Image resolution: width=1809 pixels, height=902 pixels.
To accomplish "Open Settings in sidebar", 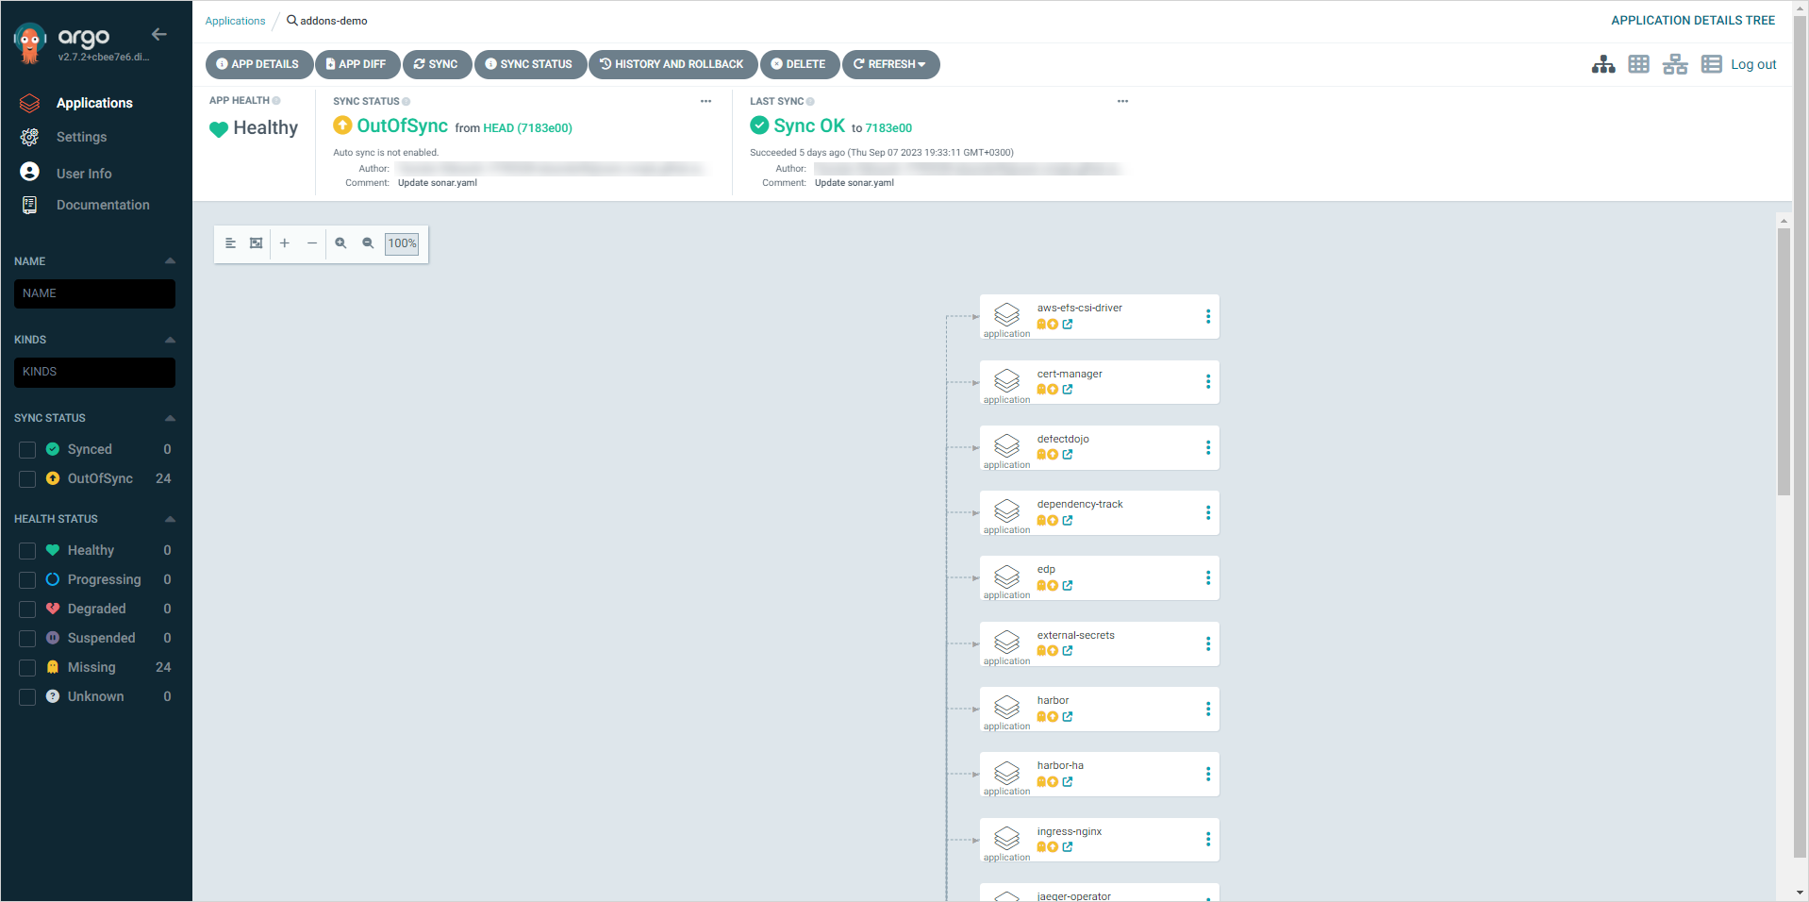I will [x=82, y=137].
